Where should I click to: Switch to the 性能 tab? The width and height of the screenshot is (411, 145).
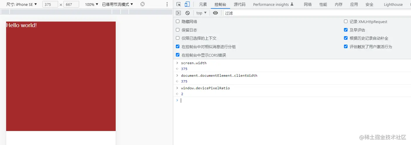pos(323,4)
